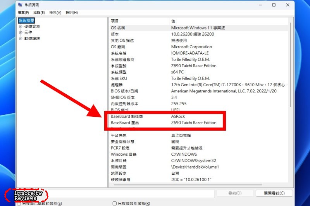Image resolution: width=310 pixels, height=206 pixels.
Task: Select the 軟體環境 tree item label
Action: 32,38
